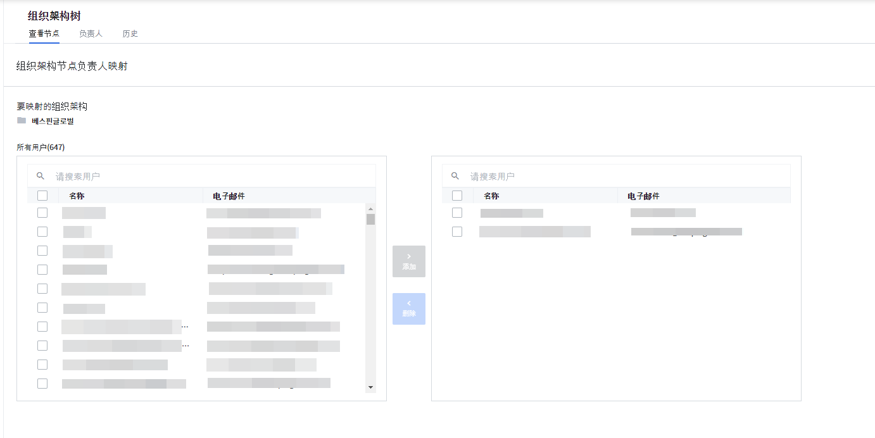Click the search icon in all-users list
Viewport: 875px width, 438px height.
(x=41, y=176)
